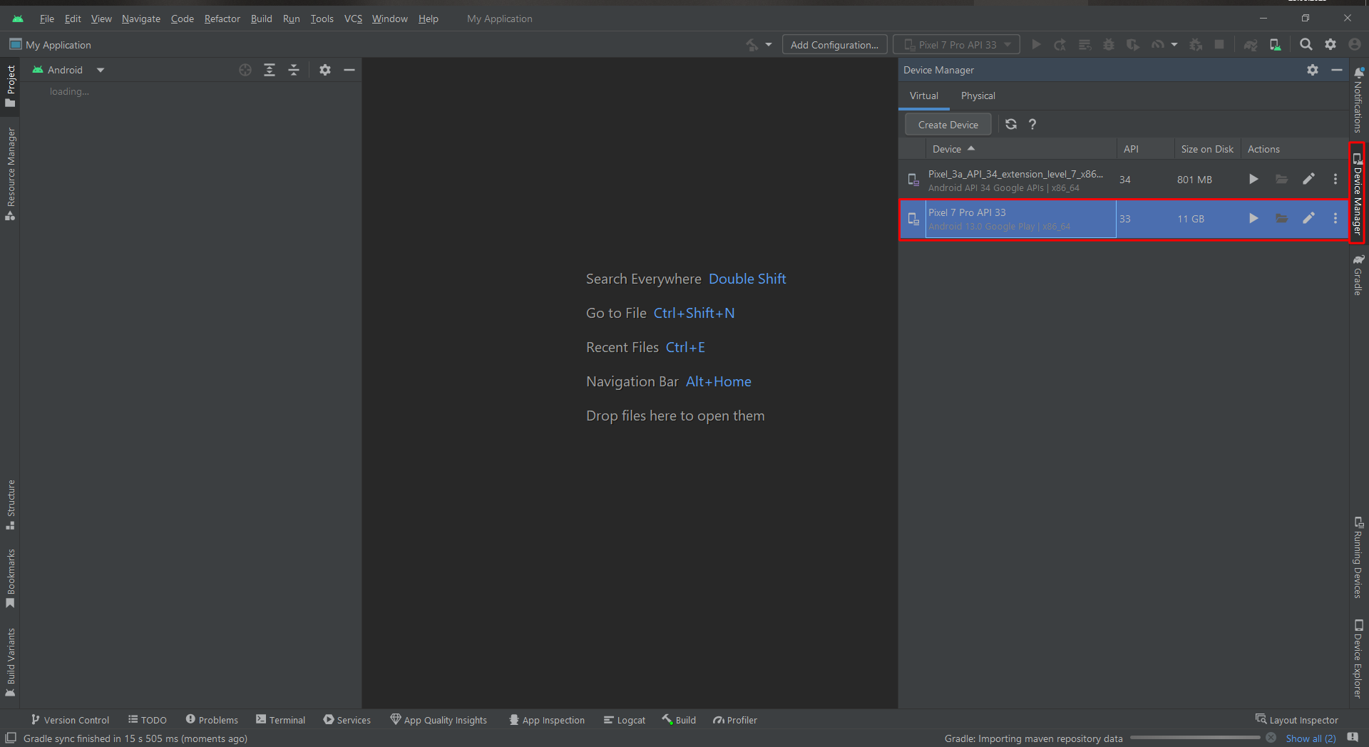Show Pixel 7 Pro files folder icon
Screen dimensions: 1369x747
[1281, 219]
